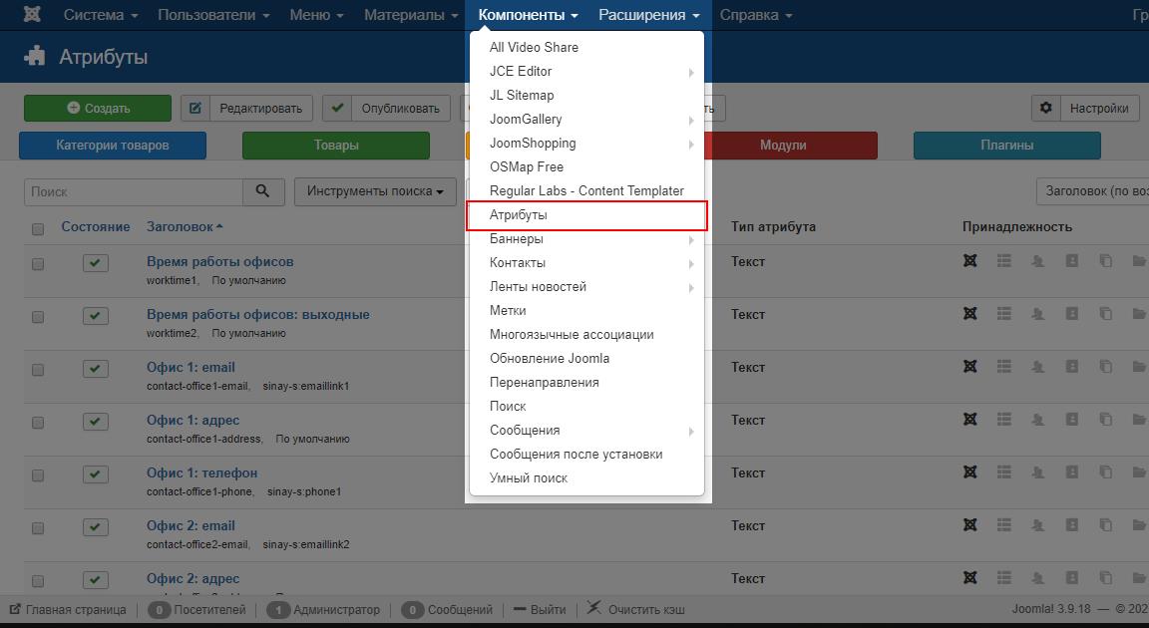1149x628 pixels.
Task: Toggle published status of Офис 2: адрес
Action: 96,580
